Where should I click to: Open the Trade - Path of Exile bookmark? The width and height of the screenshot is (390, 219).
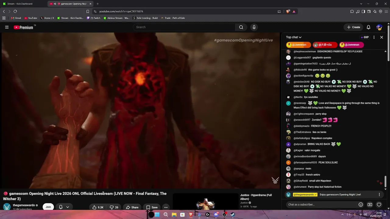coord(173,18)
